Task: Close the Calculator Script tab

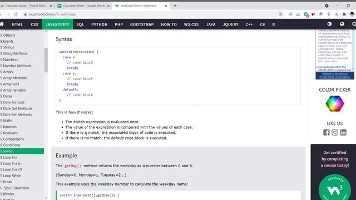Action: pos(51,6)
